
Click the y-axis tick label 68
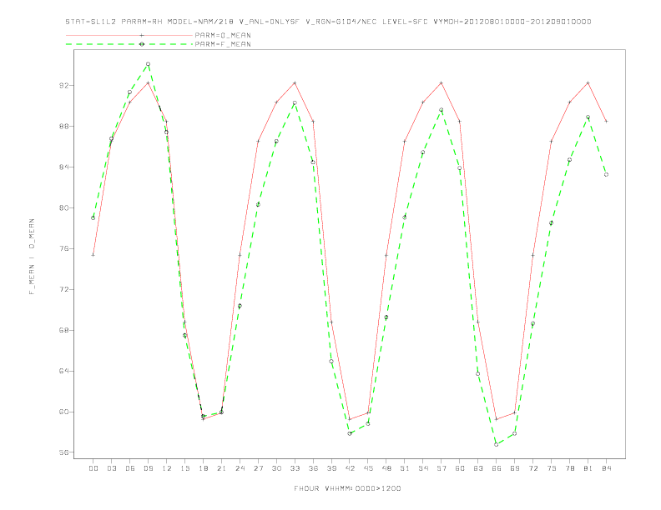63,330
